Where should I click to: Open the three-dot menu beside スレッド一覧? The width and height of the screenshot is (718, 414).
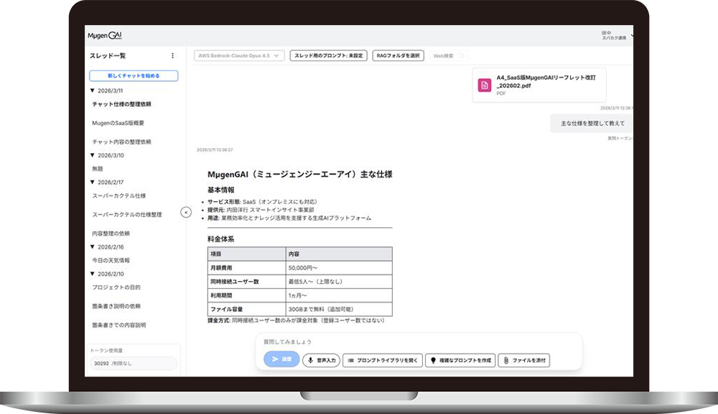(172, 57)
